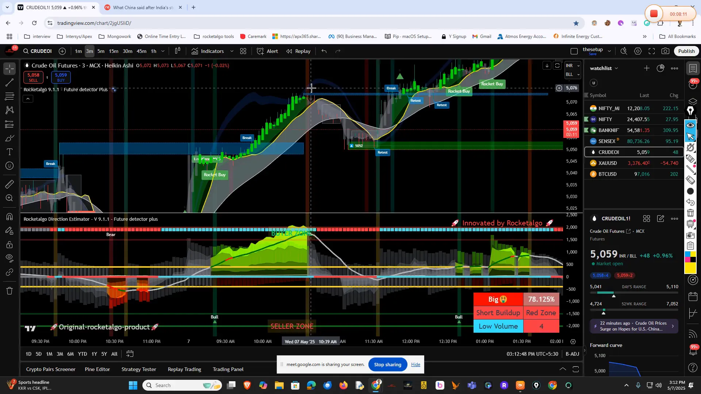Open chart type candle selector
This screenshot has height=394, width=701.
[x=177, y=51]
